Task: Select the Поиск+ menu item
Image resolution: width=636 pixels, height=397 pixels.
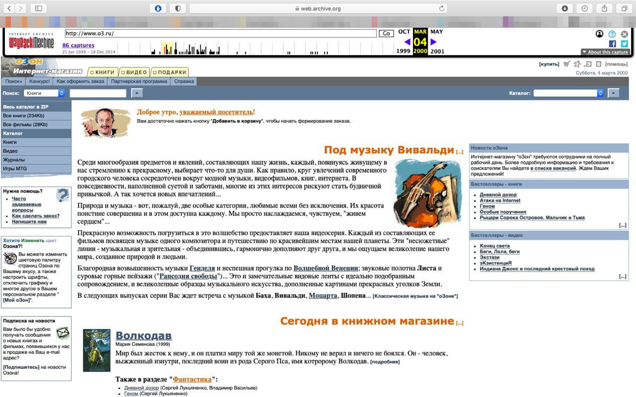Action: click(13, 81)
